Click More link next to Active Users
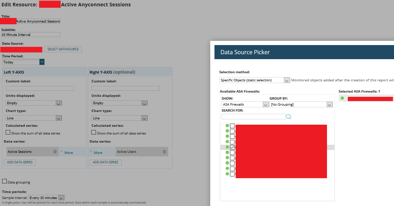This screenshot has width=394, height=206. point(98,152)
